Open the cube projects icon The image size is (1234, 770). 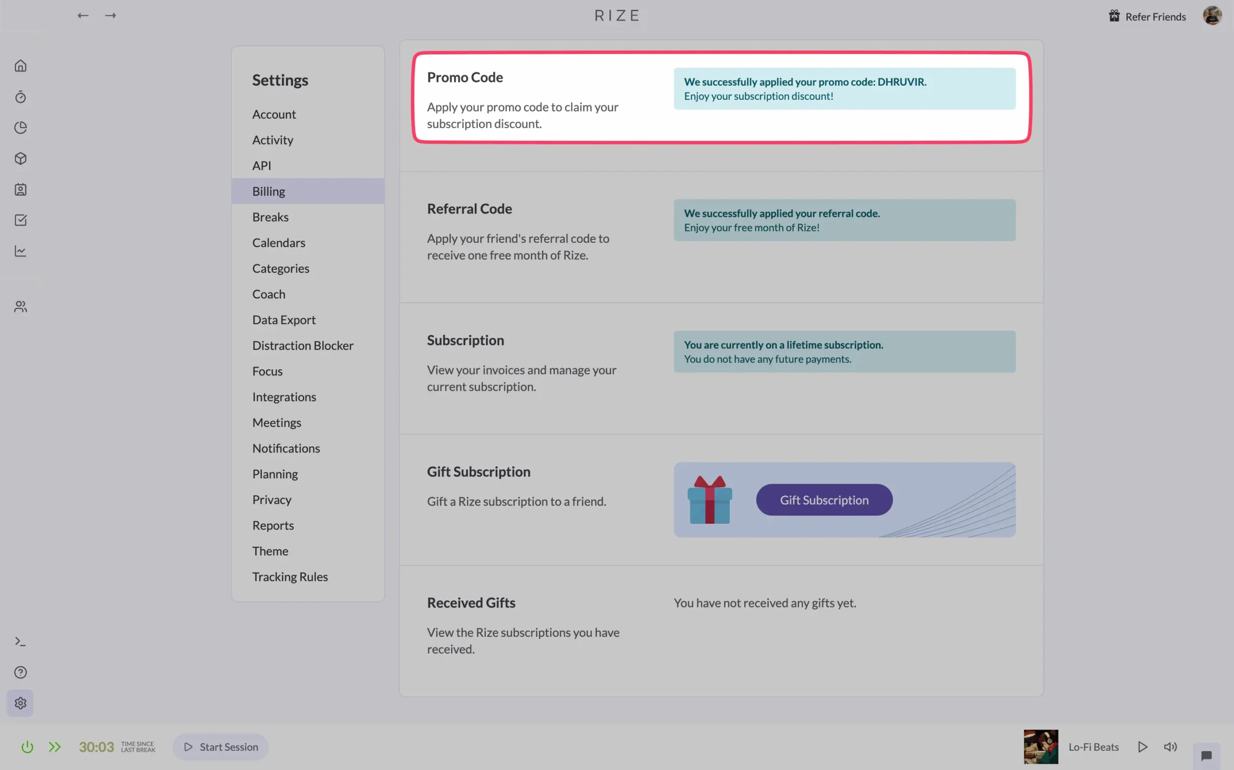tap(20, 159)
